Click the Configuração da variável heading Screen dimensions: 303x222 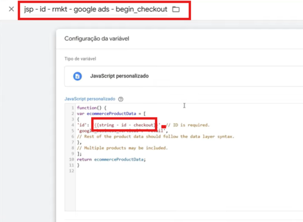[97, 38]
